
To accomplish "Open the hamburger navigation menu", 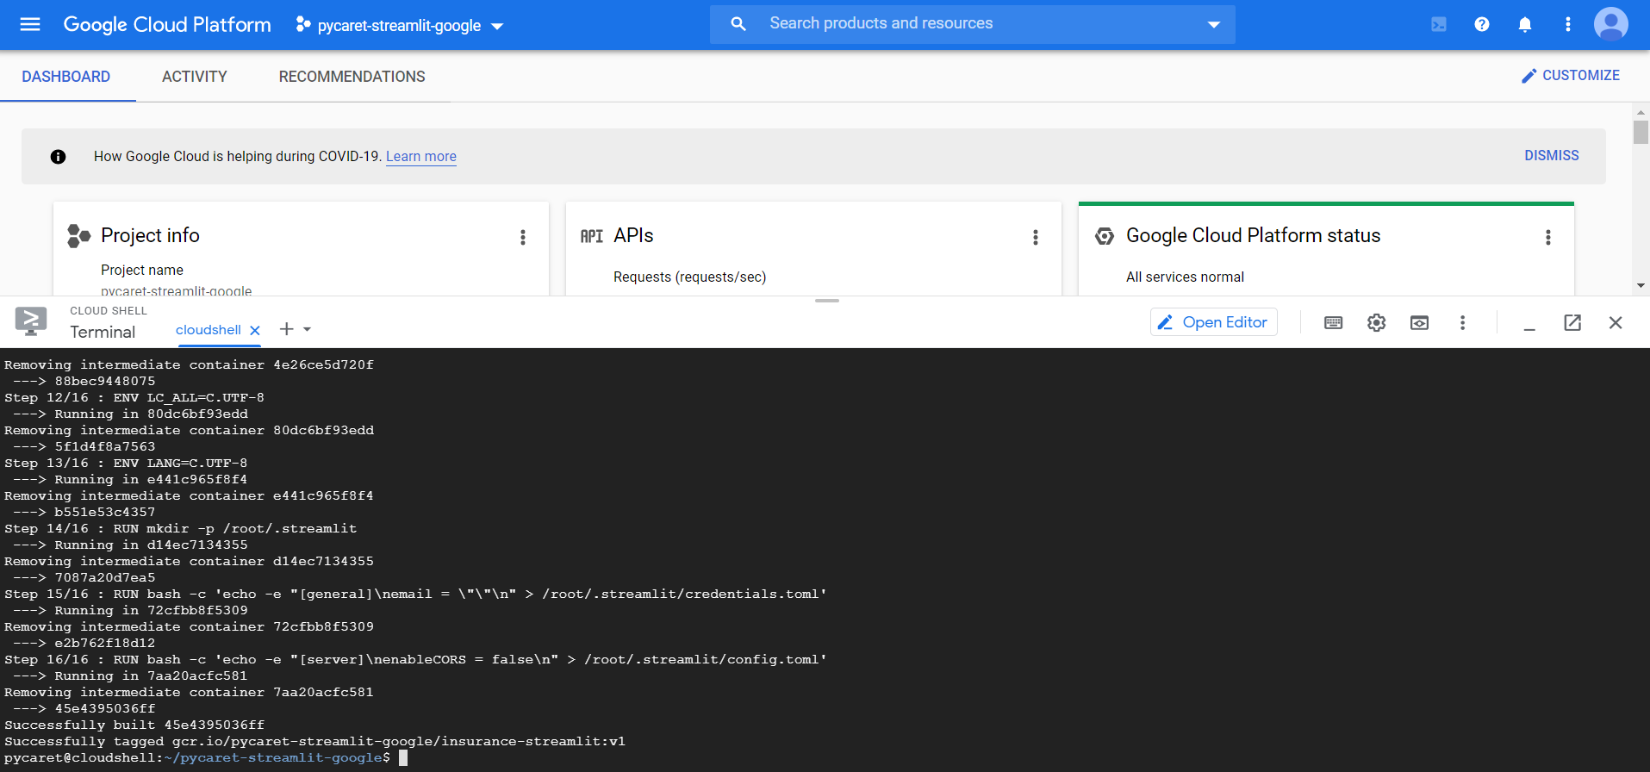I will coord(30,24).
